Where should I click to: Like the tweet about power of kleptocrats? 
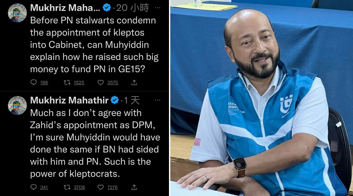point(101,187)
